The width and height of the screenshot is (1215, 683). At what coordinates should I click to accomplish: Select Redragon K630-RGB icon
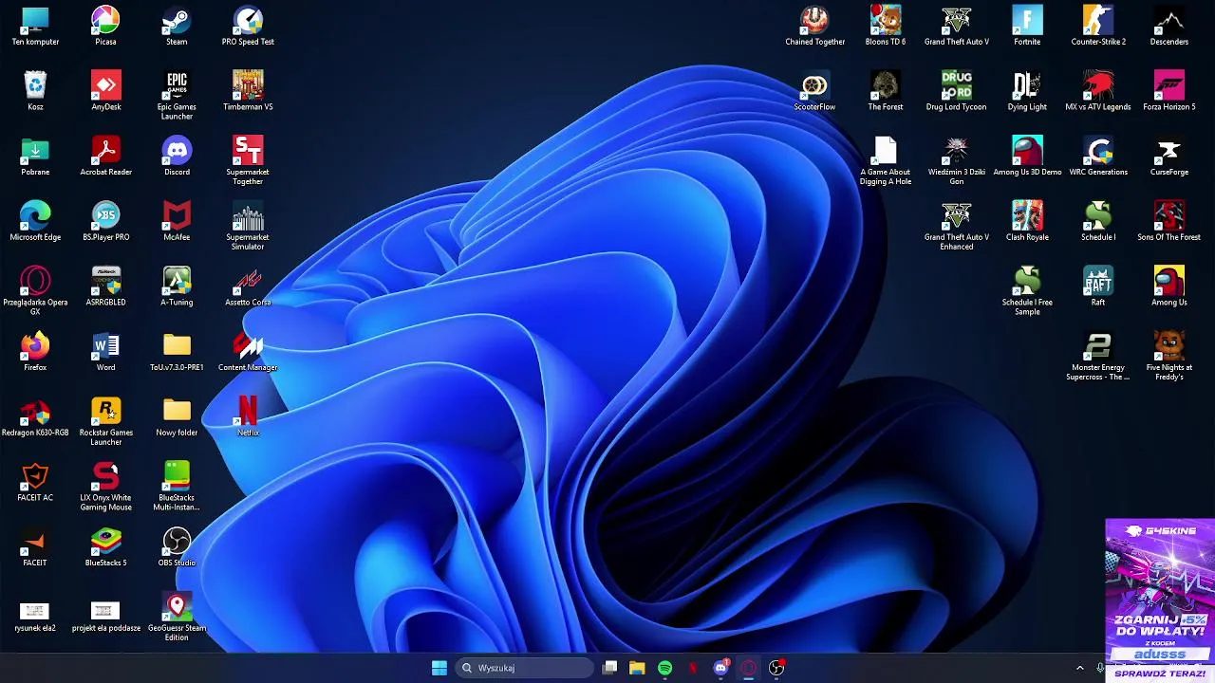35,417
